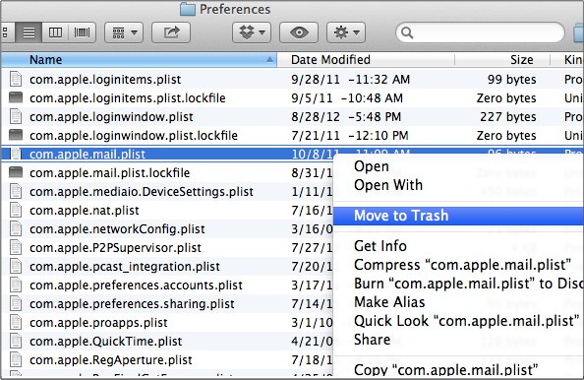Image resolution: width=584 pixels, height=380 pixels.
Task: Switch to column view icon
Action: click(55, 32)
